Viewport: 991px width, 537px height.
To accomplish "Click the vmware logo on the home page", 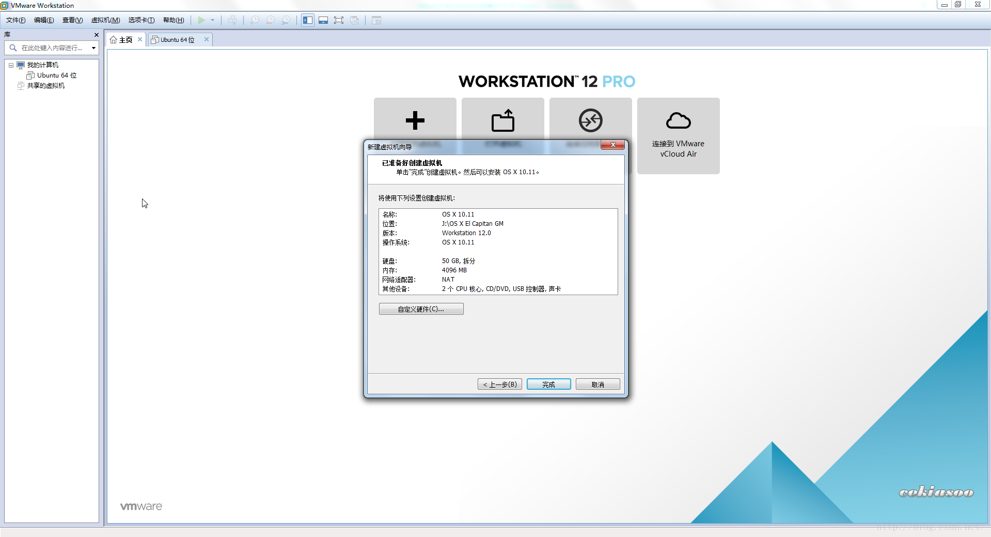I will 141,507.
